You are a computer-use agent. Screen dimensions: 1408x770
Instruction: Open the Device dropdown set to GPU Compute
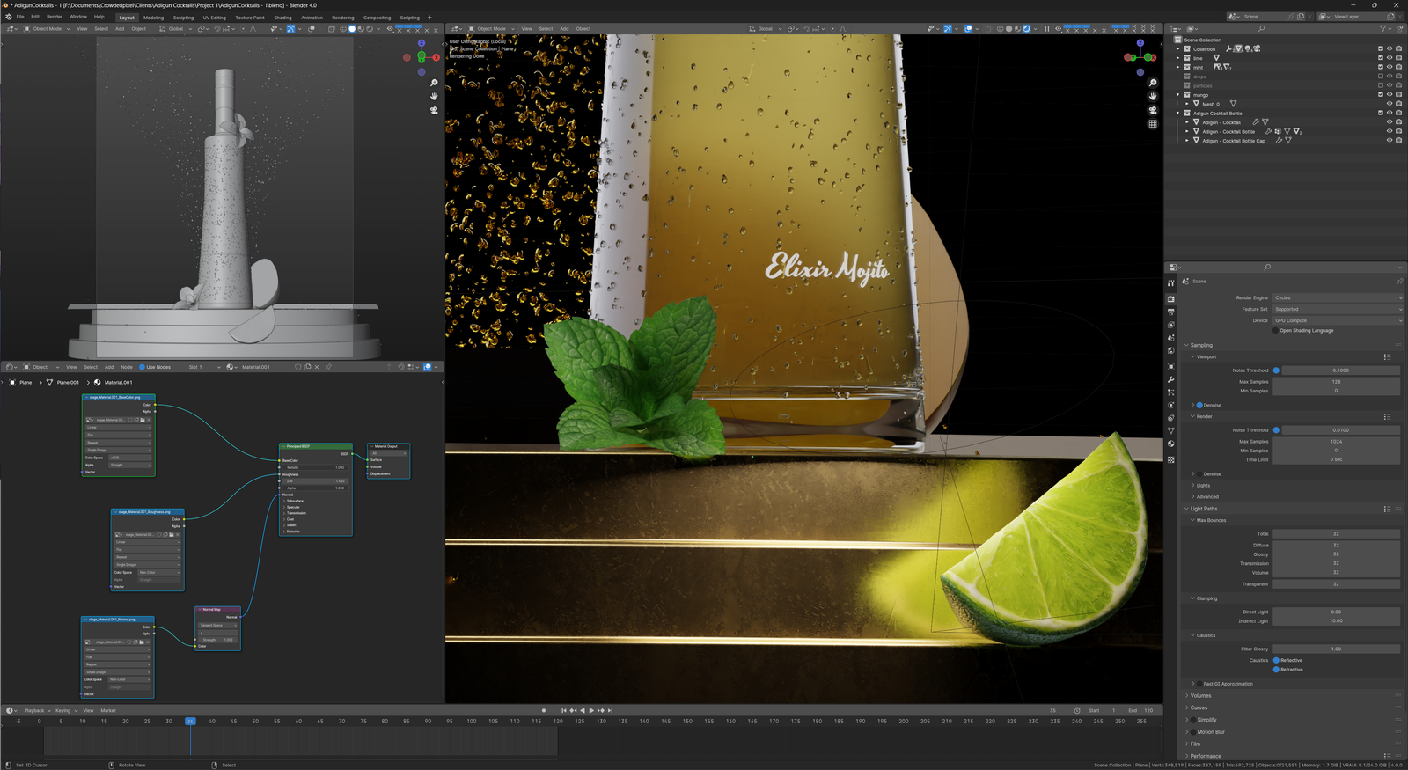point(1338,320)
